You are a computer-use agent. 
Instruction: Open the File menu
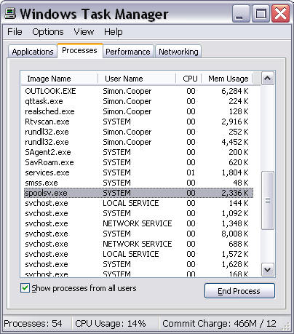point(15,32)
